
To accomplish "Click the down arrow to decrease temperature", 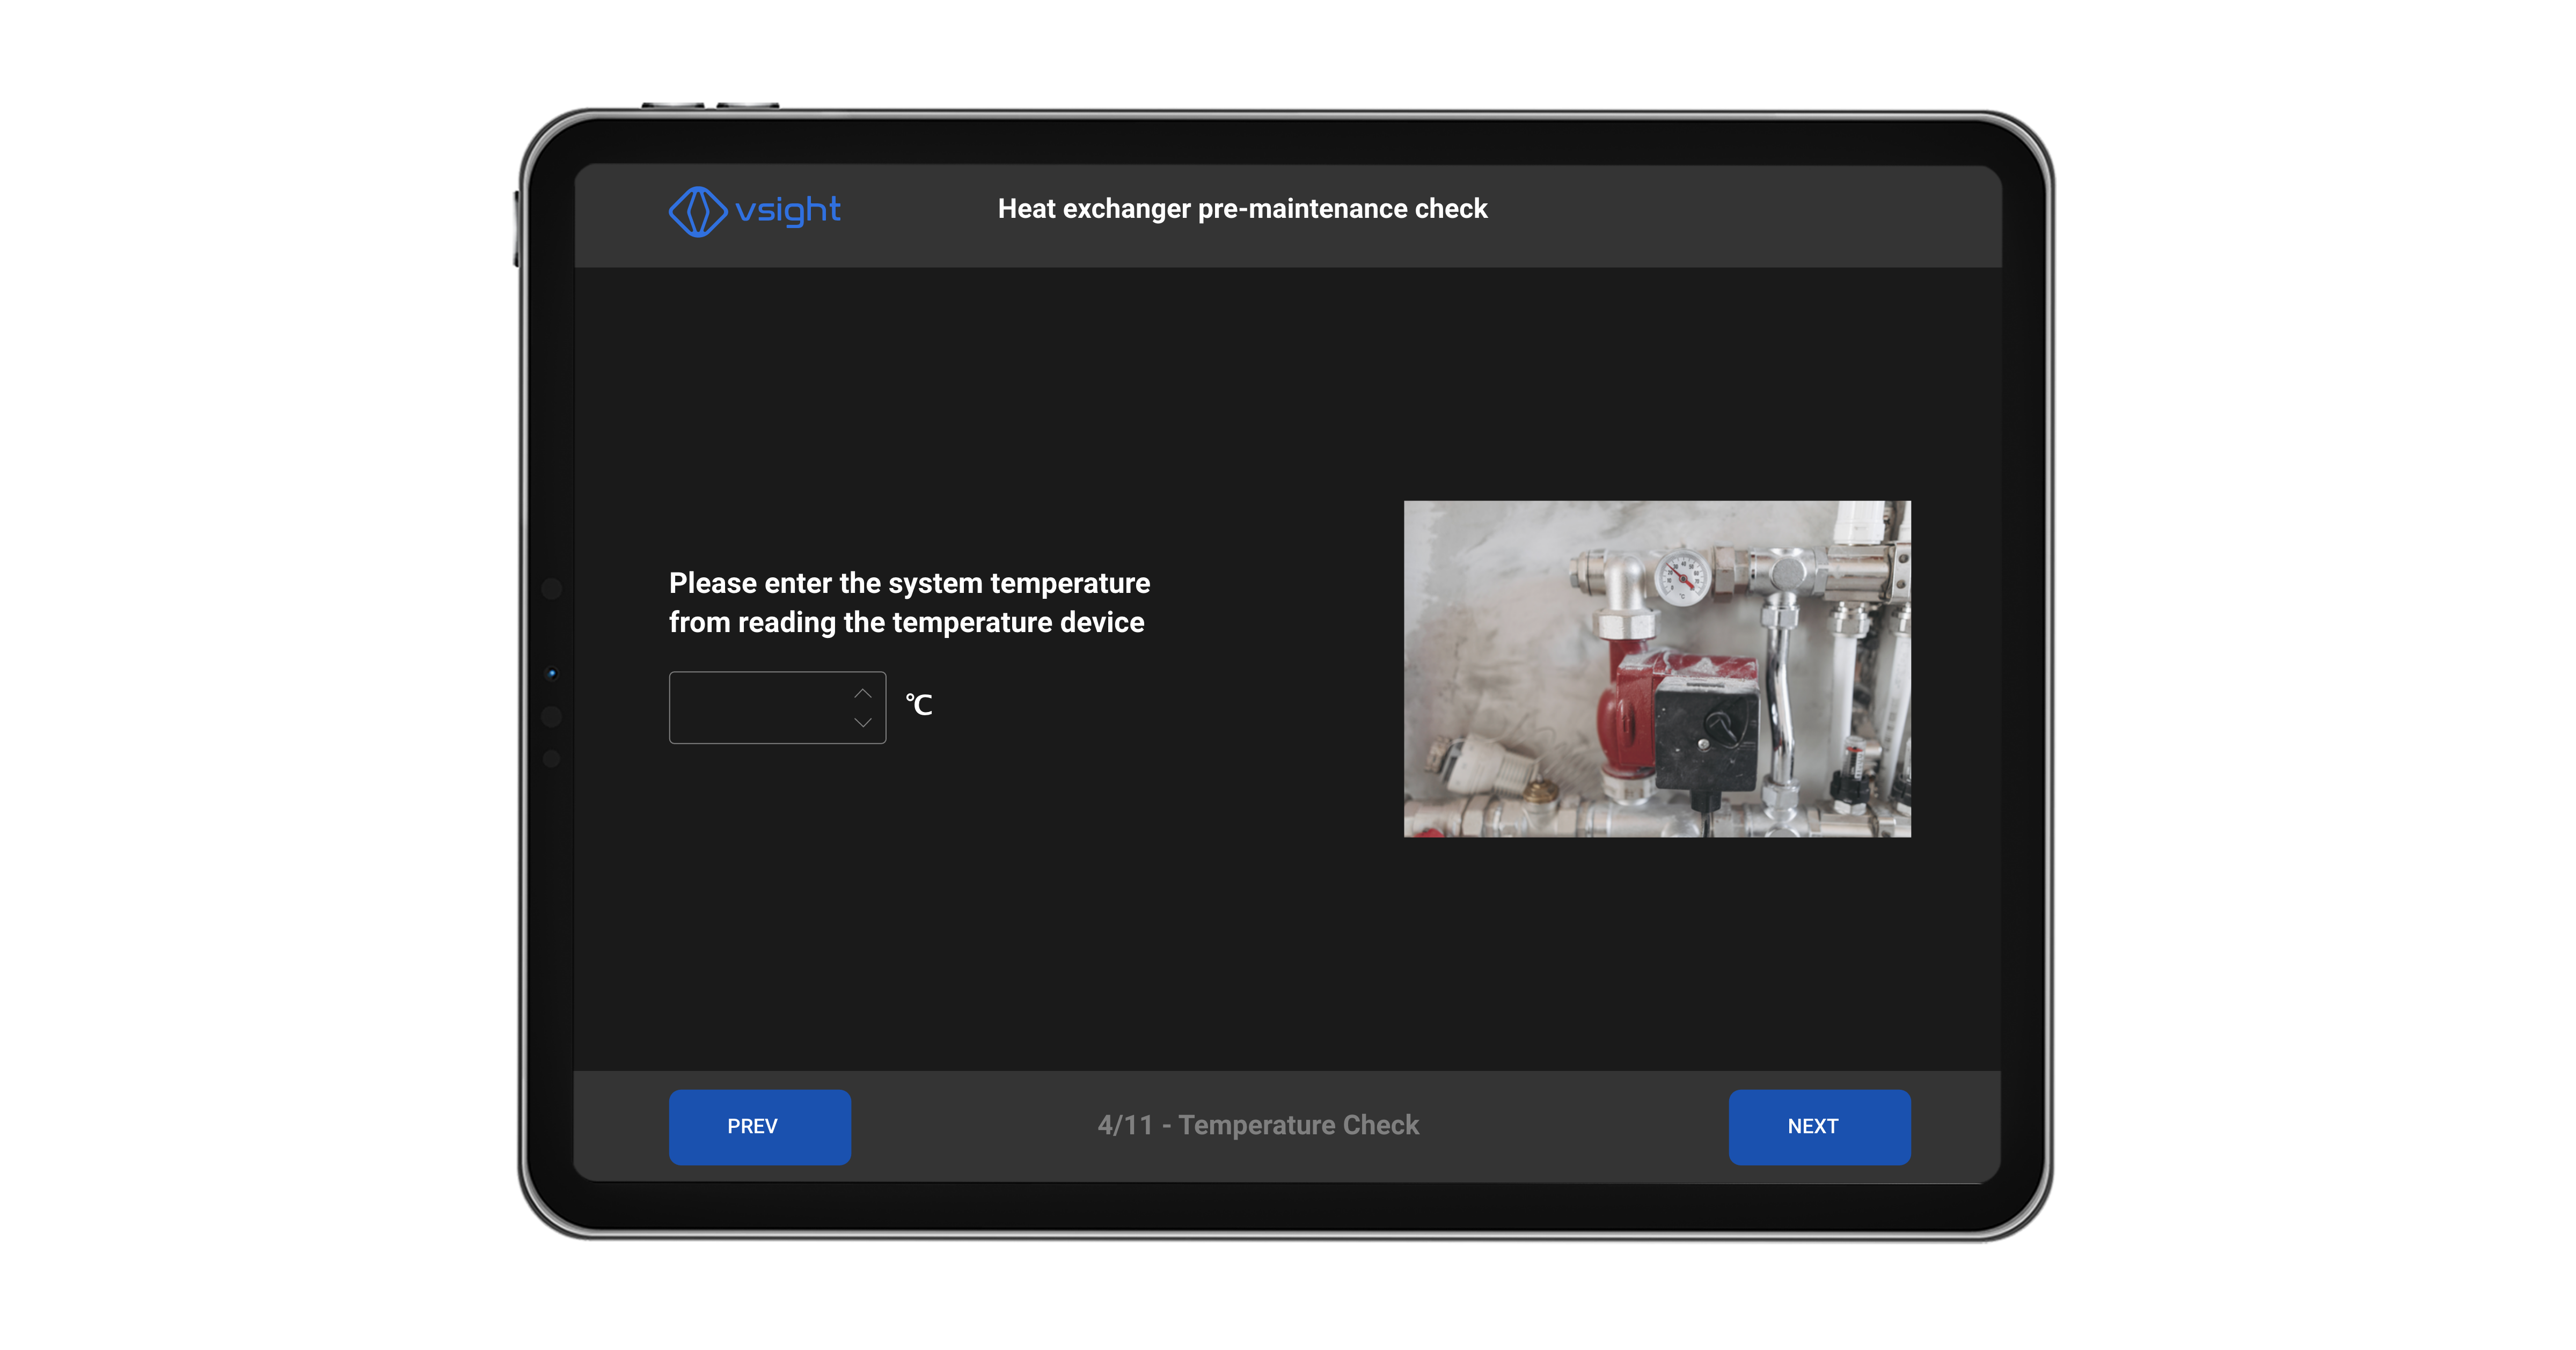I will coord(862,723).
